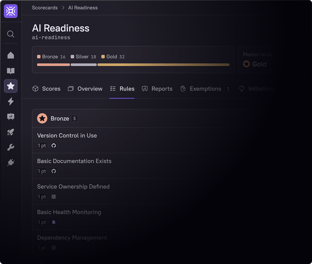Open the Basic Documentation Exists rule
This screenshot has width=312, height=264.
74,161
